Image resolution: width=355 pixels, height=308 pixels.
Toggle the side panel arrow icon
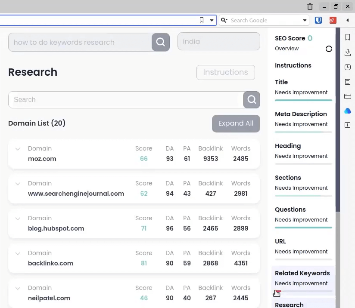tap(348, 20)
